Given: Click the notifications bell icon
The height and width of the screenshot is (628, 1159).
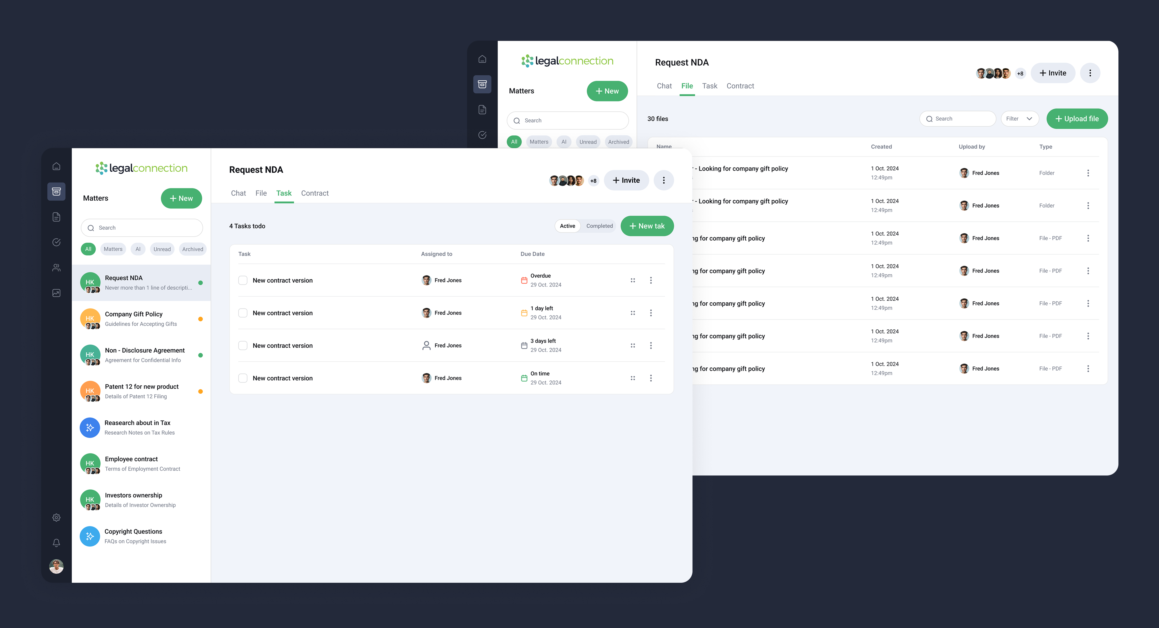Looking at the screenshot, I should point(56,543).
